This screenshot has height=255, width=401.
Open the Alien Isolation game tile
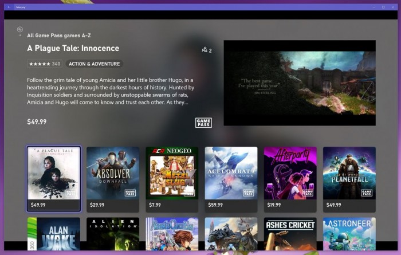113,234
